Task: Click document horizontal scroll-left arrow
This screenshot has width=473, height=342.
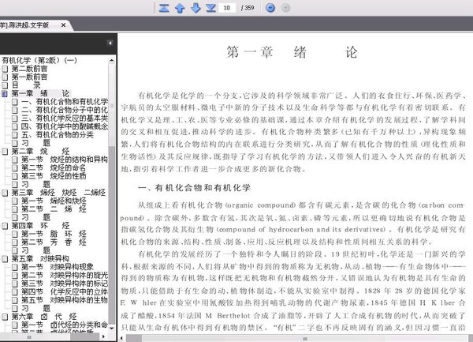Action: pos(122,338)
